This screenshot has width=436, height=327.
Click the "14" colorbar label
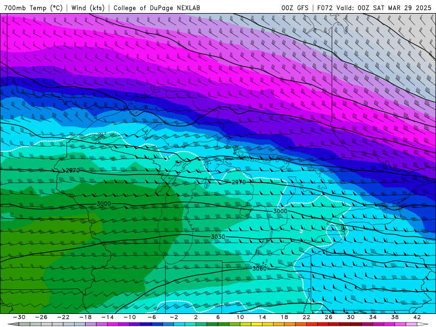[x=262, y=317]
